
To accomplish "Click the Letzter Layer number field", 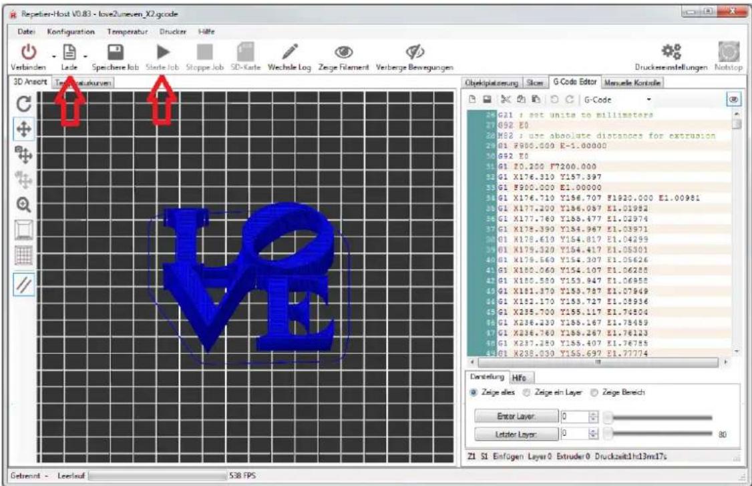I will coord(574,434).
